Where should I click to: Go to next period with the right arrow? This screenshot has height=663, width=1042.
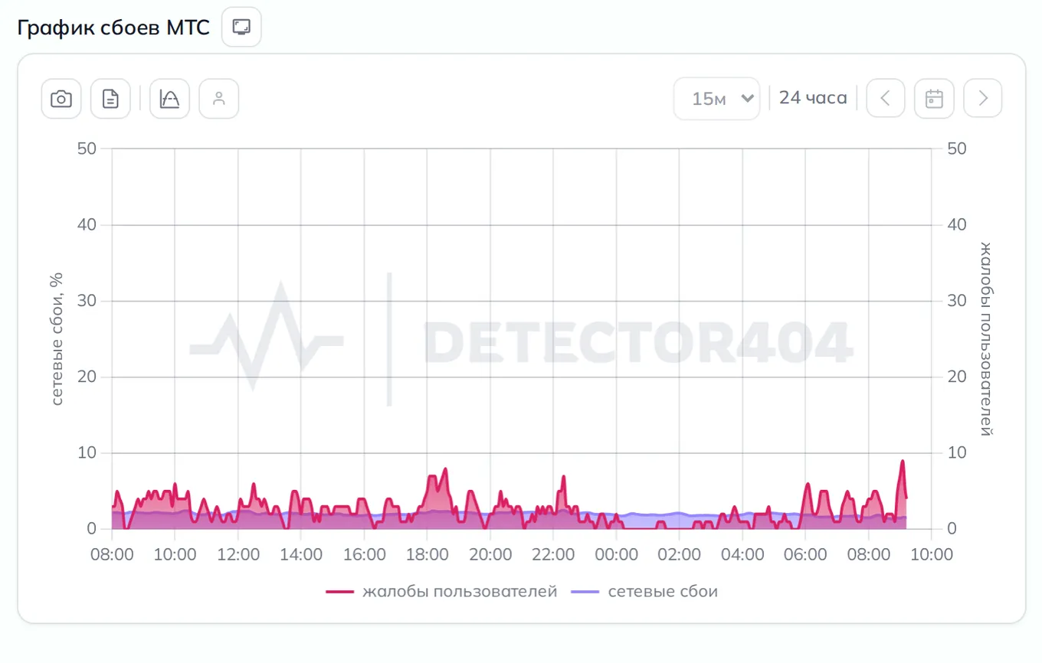(983, 98)
